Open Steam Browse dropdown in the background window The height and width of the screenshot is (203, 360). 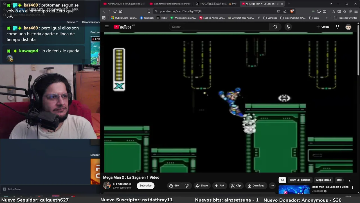pos(72,22)
